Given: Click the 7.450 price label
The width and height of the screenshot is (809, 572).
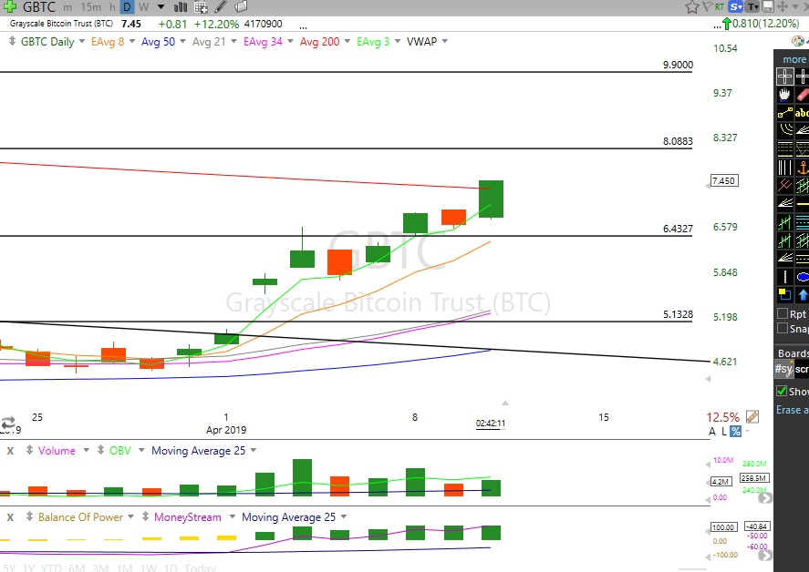Looking at the screenshot, I should (x=724, y=181).
